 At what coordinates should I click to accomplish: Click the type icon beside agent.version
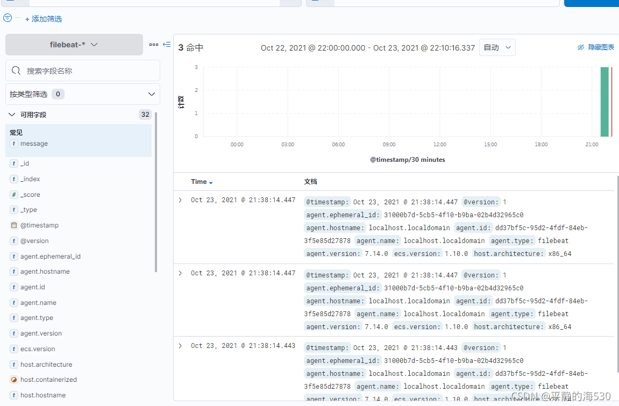click(x=14, y=333)
